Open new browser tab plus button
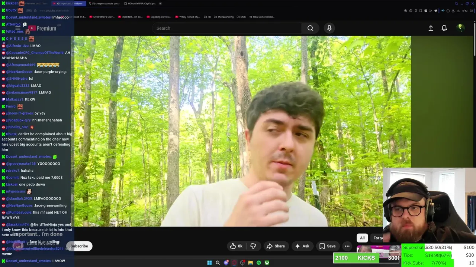 click(160, 3)
